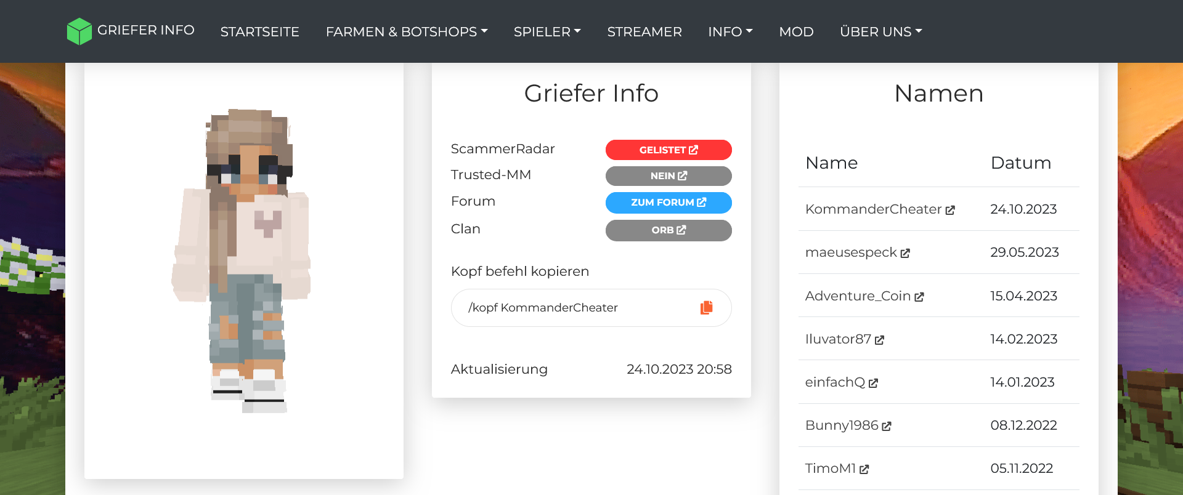This screenshot has height=495, width=1183.
Task: Open the external link icon beside maeusespeck
Action: [x=905, y=253]
